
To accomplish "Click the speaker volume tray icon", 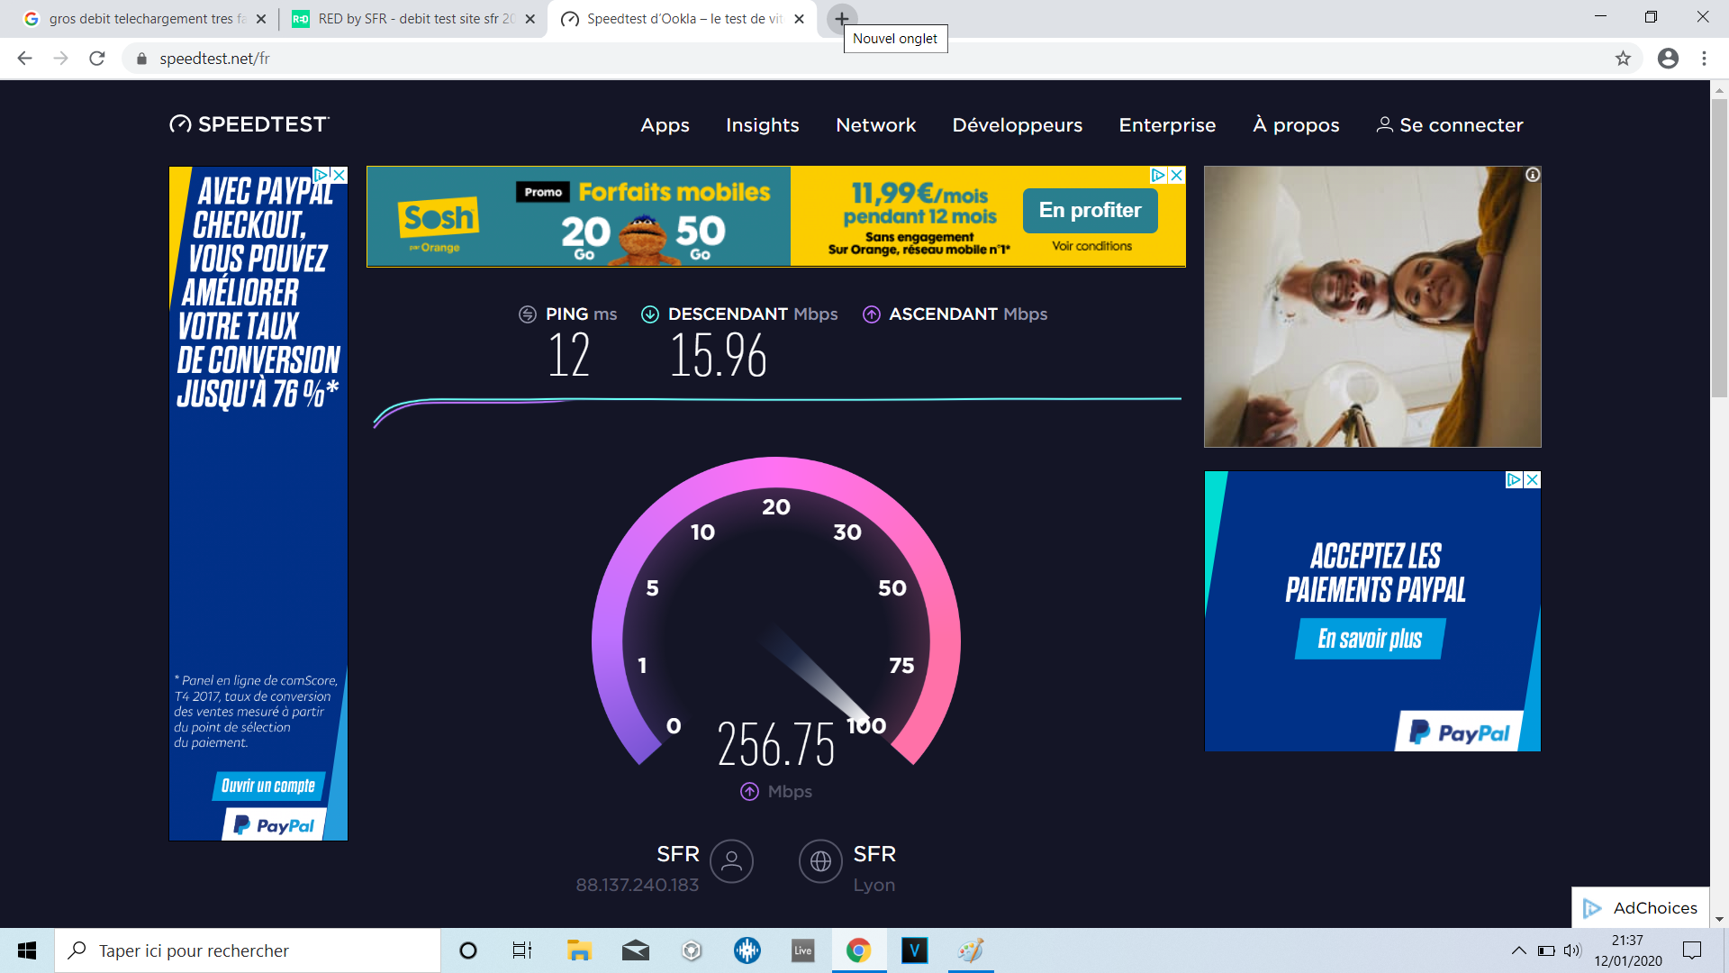I will (x=1572, y=950).
